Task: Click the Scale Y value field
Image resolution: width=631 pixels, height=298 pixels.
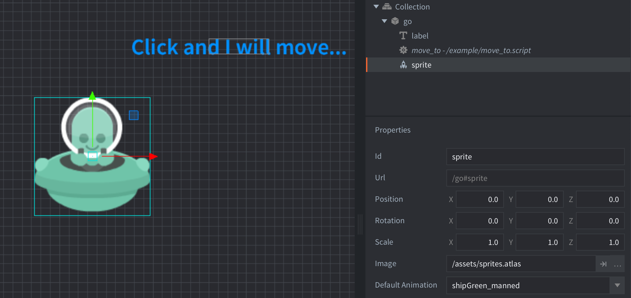Action: click(539, 242)
